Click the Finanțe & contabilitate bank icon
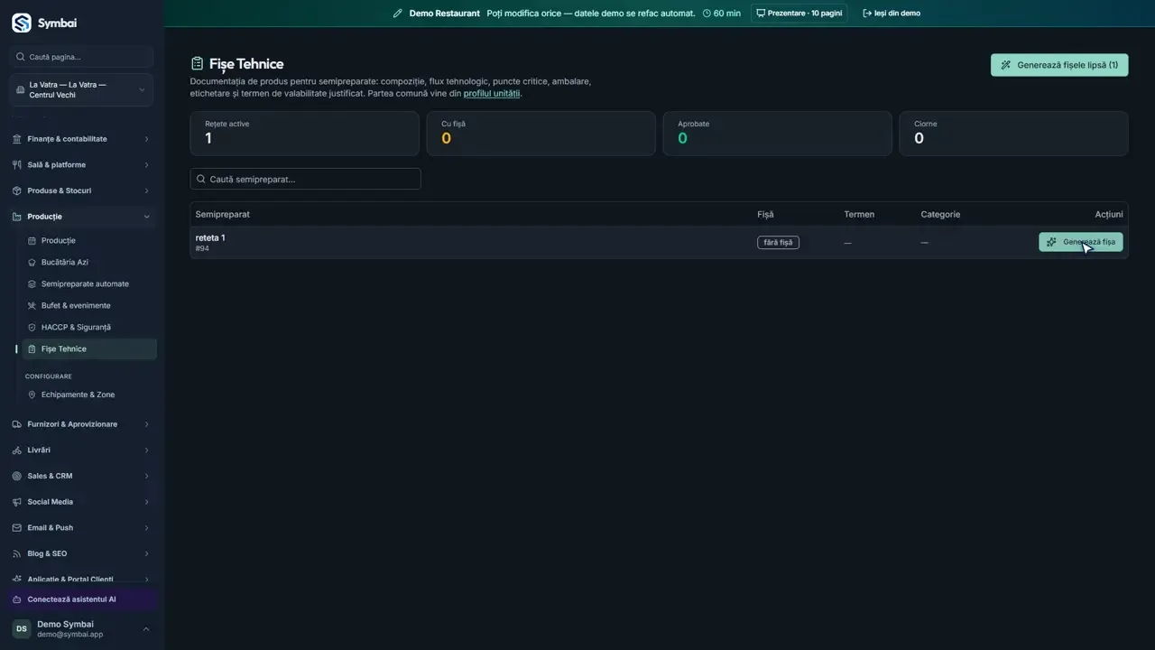1155x650 pixels. pos(17,139)
